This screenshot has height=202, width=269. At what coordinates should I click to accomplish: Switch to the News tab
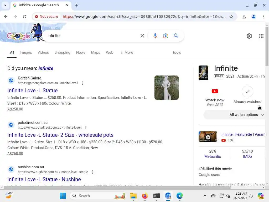pyautogui.click(x=81, y=52)
